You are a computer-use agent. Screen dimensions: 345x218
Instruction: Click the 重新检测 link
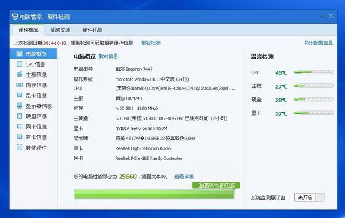[x=151, y=43]
